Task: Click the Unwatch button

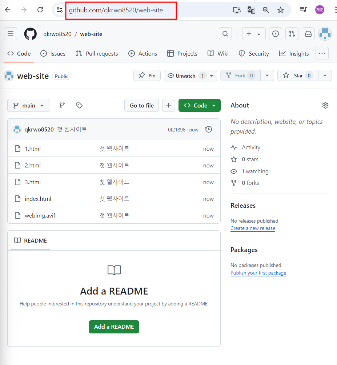Action: pos(190,76)
